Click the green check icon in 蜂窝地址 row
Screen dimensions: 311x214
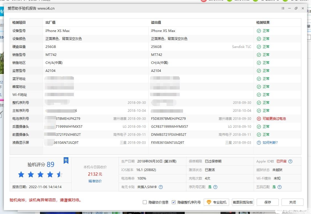tap(259, 86)
